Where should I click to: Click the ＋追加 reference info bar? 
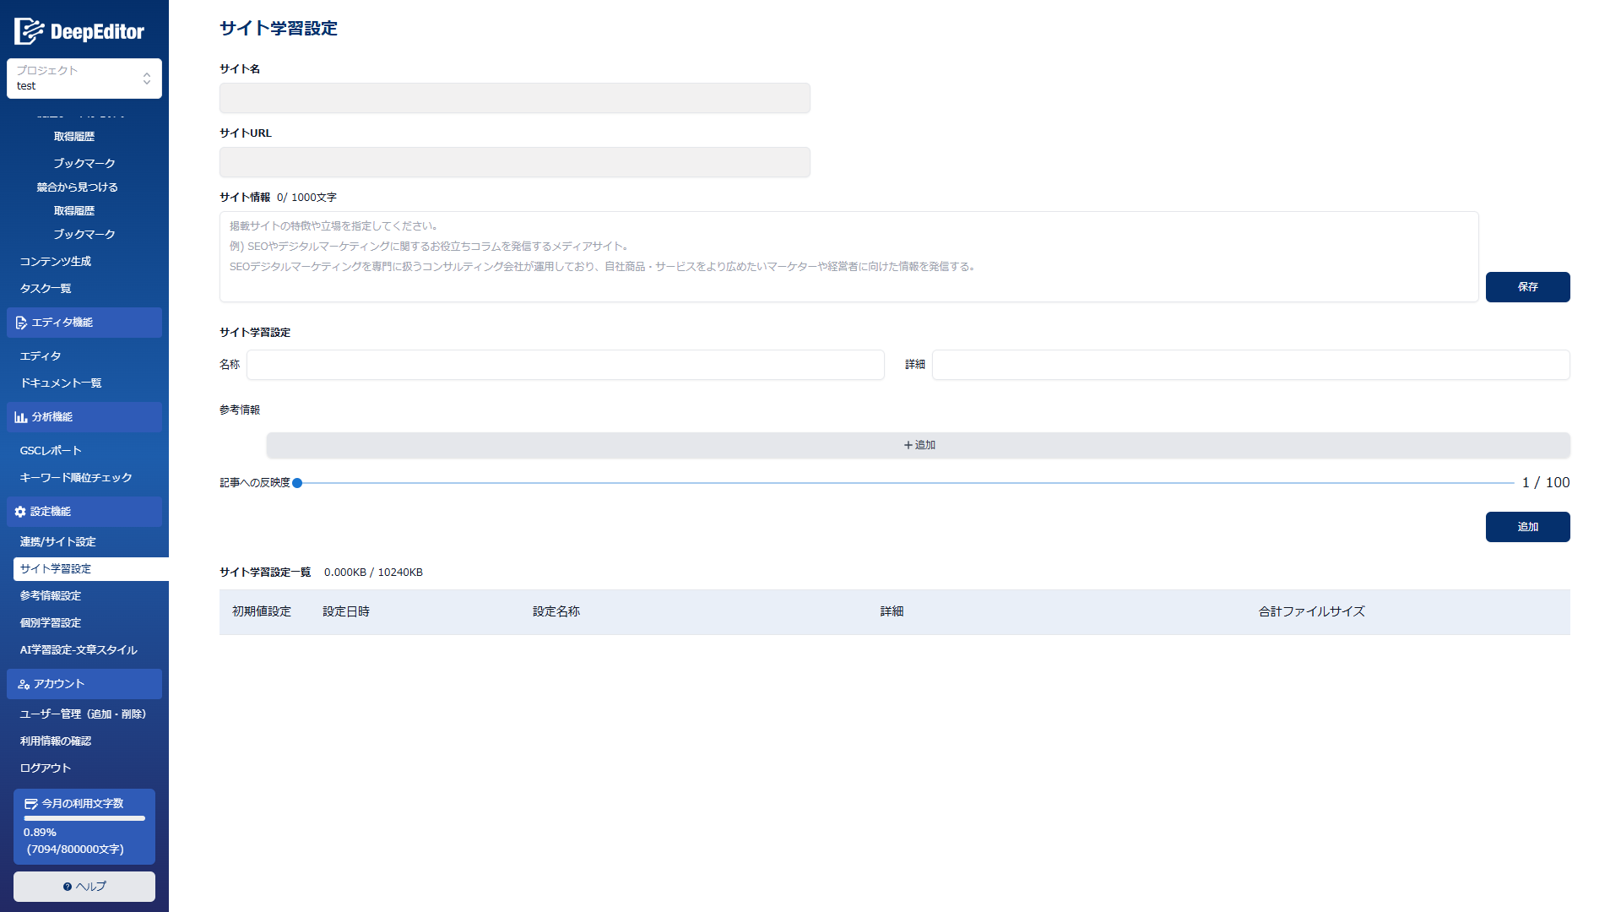click(x=918, y=446)
